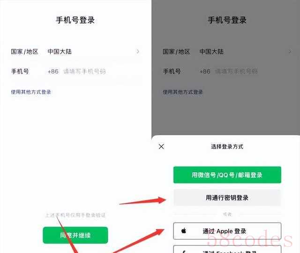Tap the Facebook f logo icon

(x=184, y=252)
